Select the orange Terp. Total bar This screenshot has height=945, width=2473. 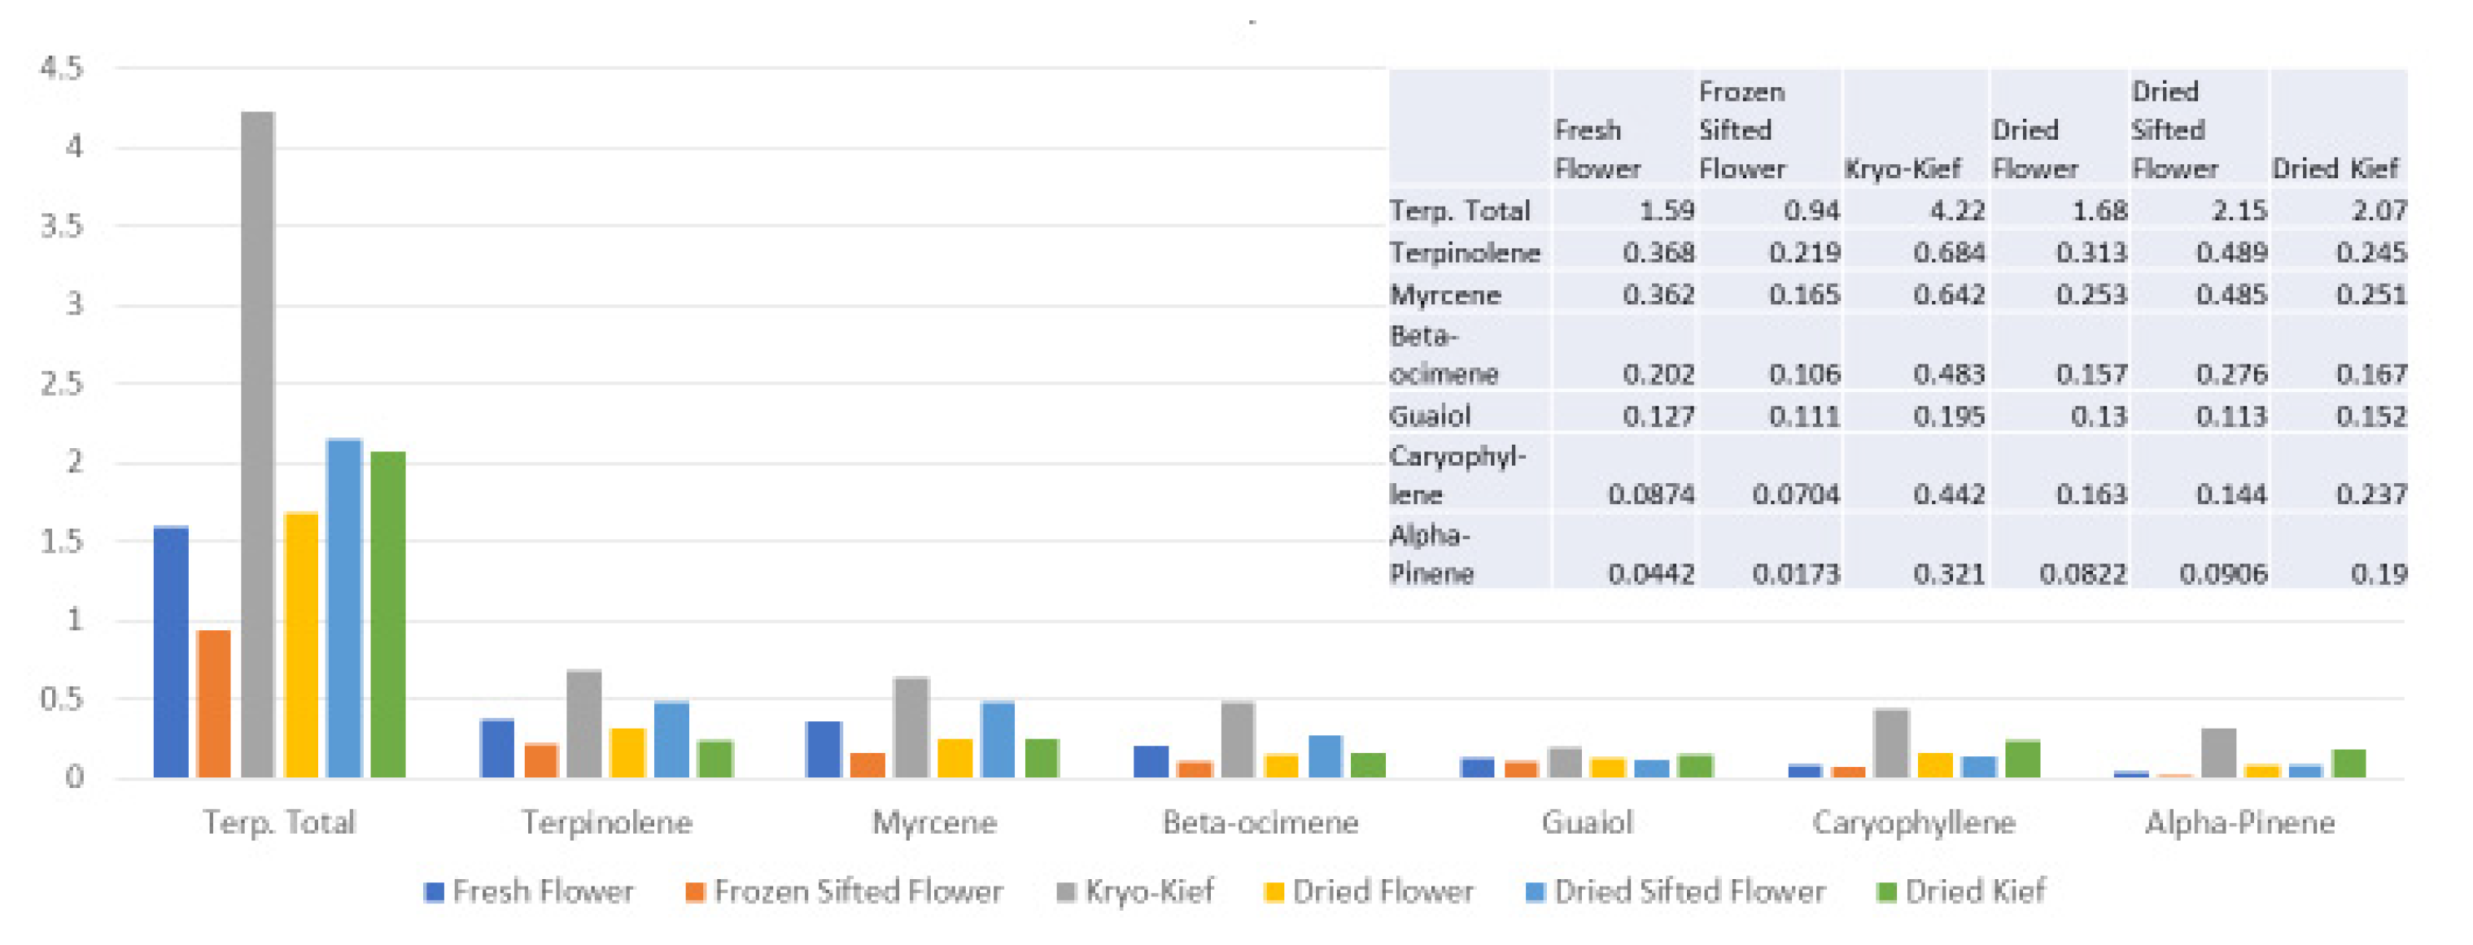tap(213, 703)
